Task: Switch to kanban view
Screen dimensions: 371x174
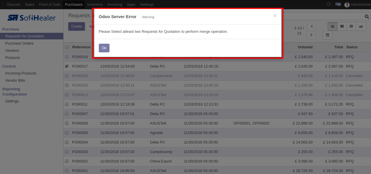Action: click(x=342, y=26)
